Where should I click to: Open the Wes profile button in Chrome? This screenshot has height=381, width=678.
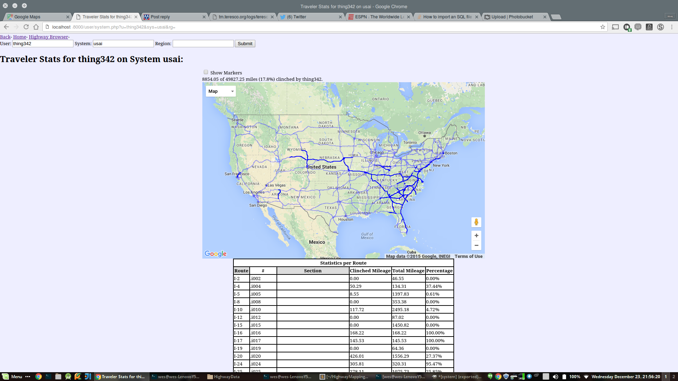pos(670,16)
